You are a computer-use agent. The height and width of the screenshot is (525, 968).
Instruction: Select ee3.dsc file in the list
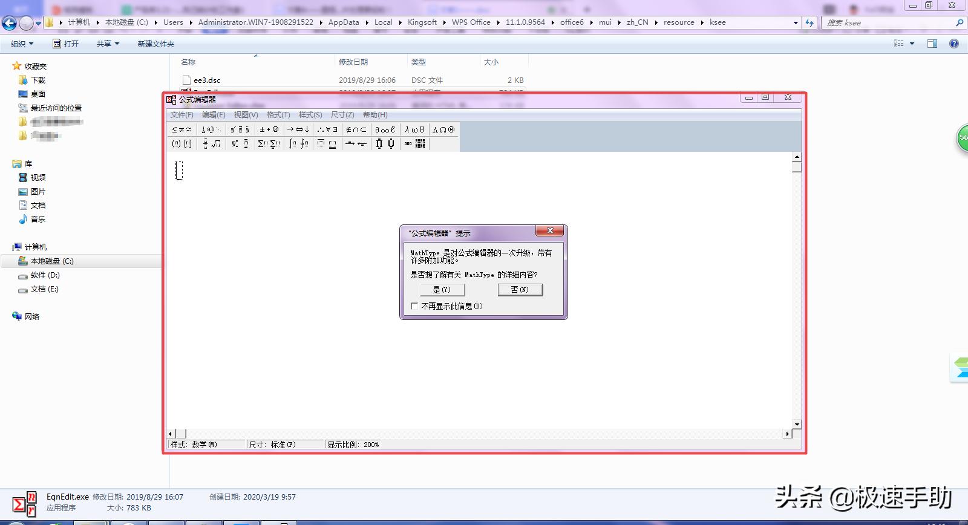(x=207, y=80)
